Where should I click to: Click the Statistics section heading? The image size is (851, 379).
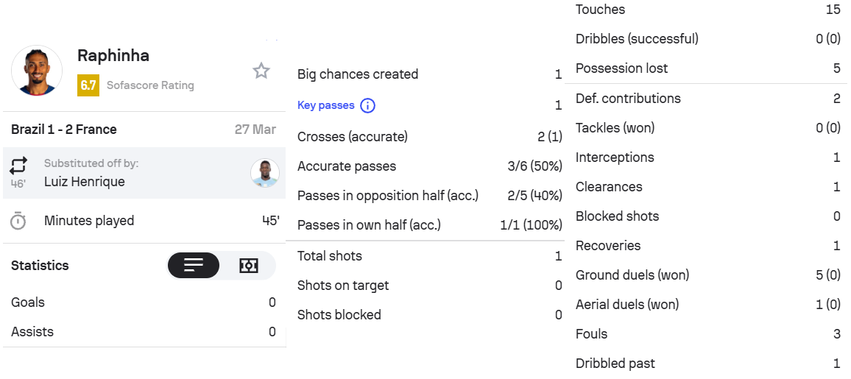click(x=40, y=266)
